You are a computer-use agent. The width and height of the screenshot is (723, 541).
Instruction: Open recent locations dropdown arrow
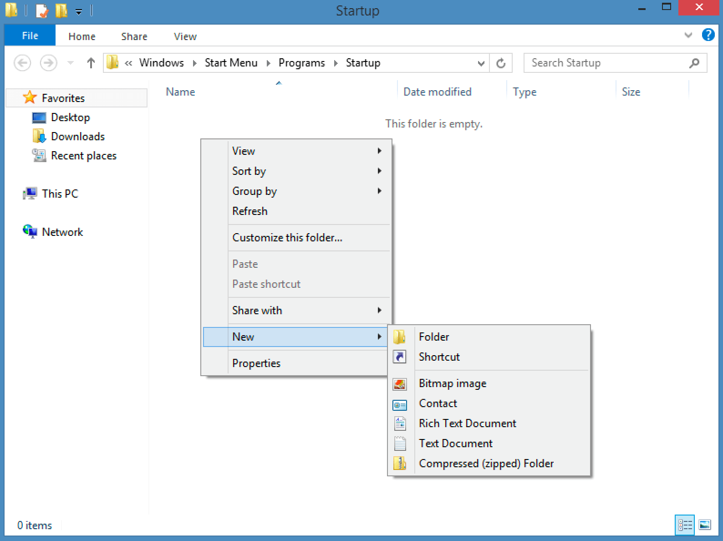pyautogui.click(x=71, y=63)
